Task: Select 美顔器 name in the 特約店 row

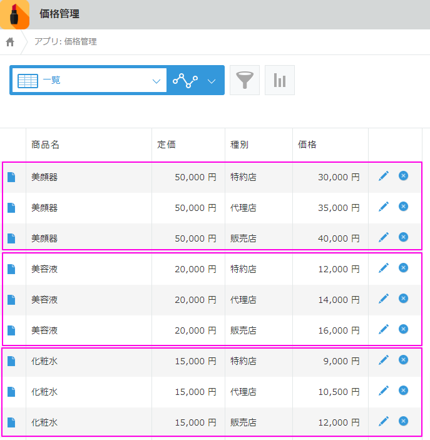Action: tap(44, 177)
